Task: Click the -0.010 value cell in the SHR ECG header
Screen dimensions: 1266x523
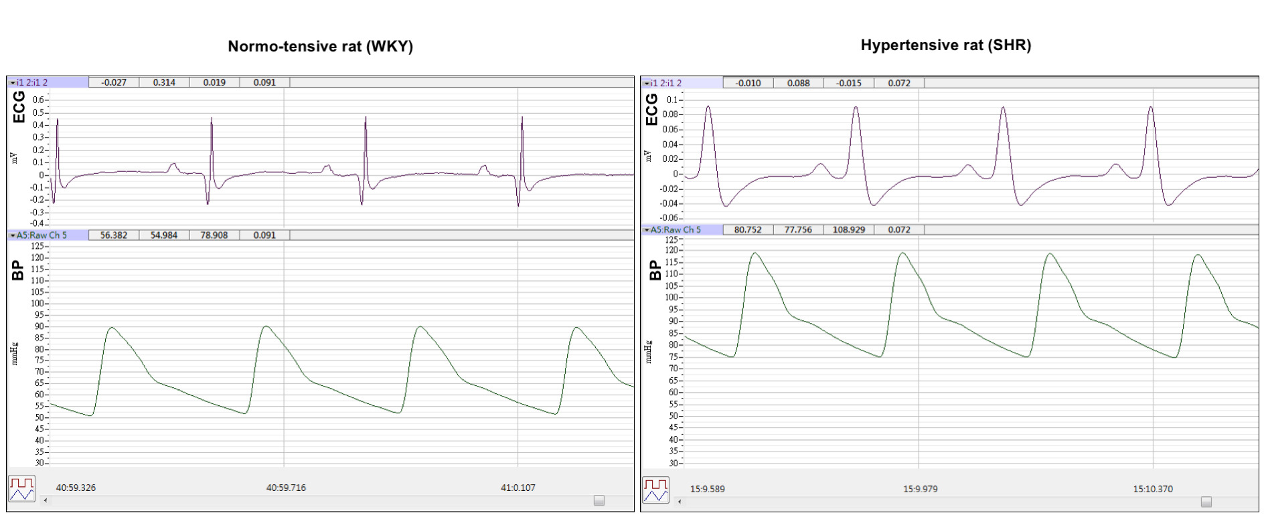Action: [x=748, y=83]
